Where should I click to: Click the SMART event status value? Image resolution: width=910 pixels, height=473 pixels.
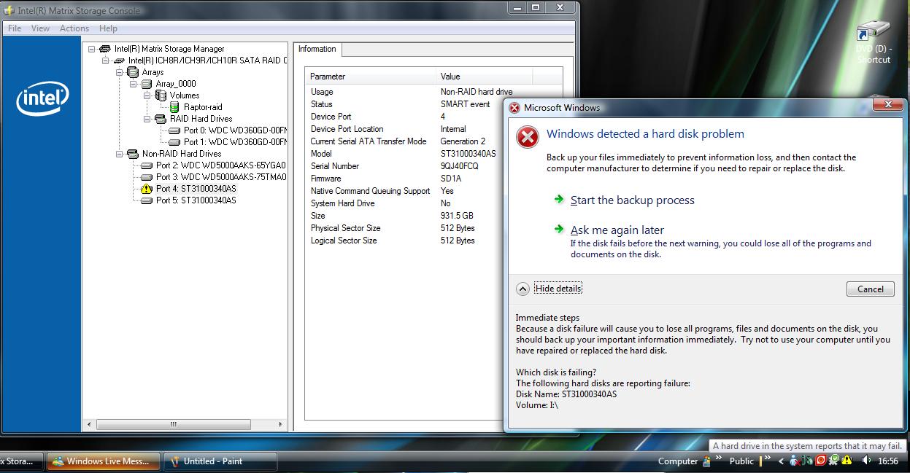point(465,104)
